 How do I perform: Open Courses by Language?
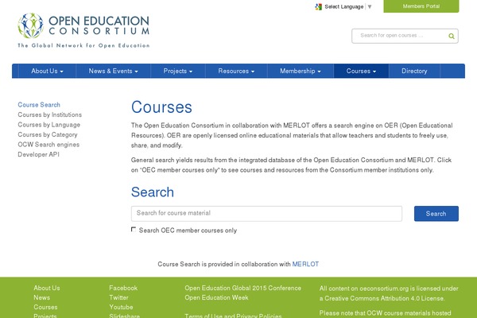click(48, 125)
